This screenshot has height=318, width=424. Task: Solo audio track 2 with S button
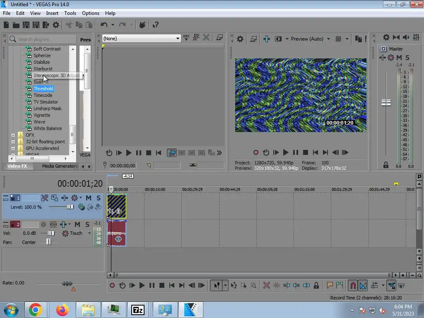[x=87, y=224]
